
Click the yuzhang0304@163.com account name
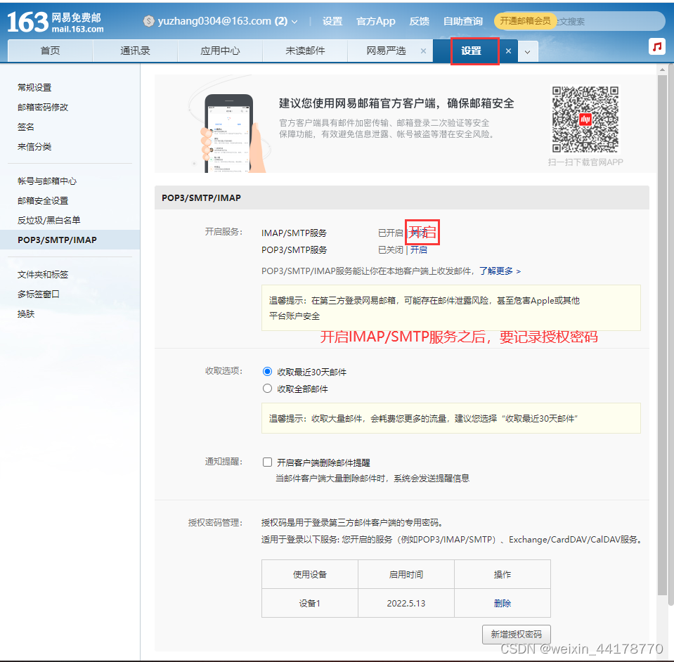coord(214,21)
